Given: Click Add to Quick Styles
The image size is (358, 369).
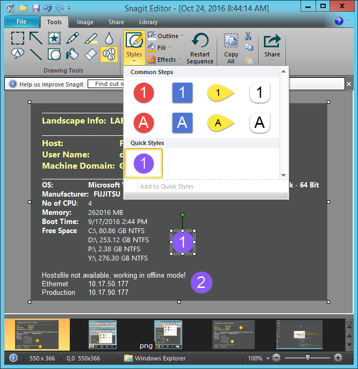Looking at the screenshot, I should click(x=167, y=186).
